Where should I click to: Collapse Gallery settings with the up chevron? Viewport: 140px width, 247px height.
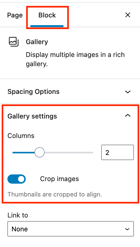click(128, 116)
